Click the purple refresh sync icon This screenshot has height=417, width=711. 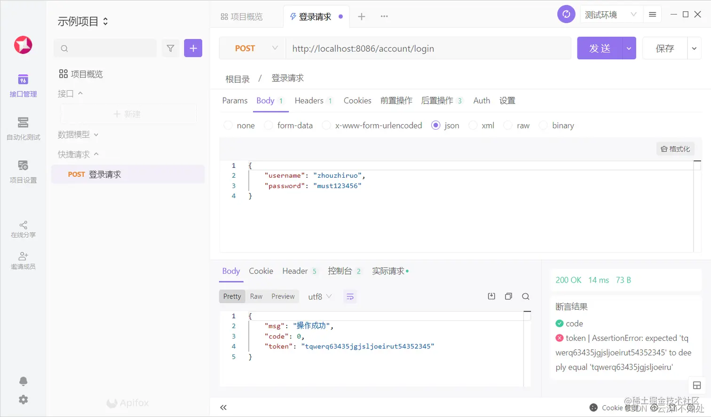(x=566, y=14)
